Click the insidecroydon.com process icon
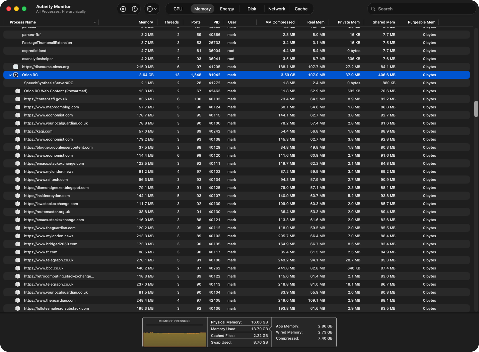This screenshot has width=479, height=352. coord(18,196)
